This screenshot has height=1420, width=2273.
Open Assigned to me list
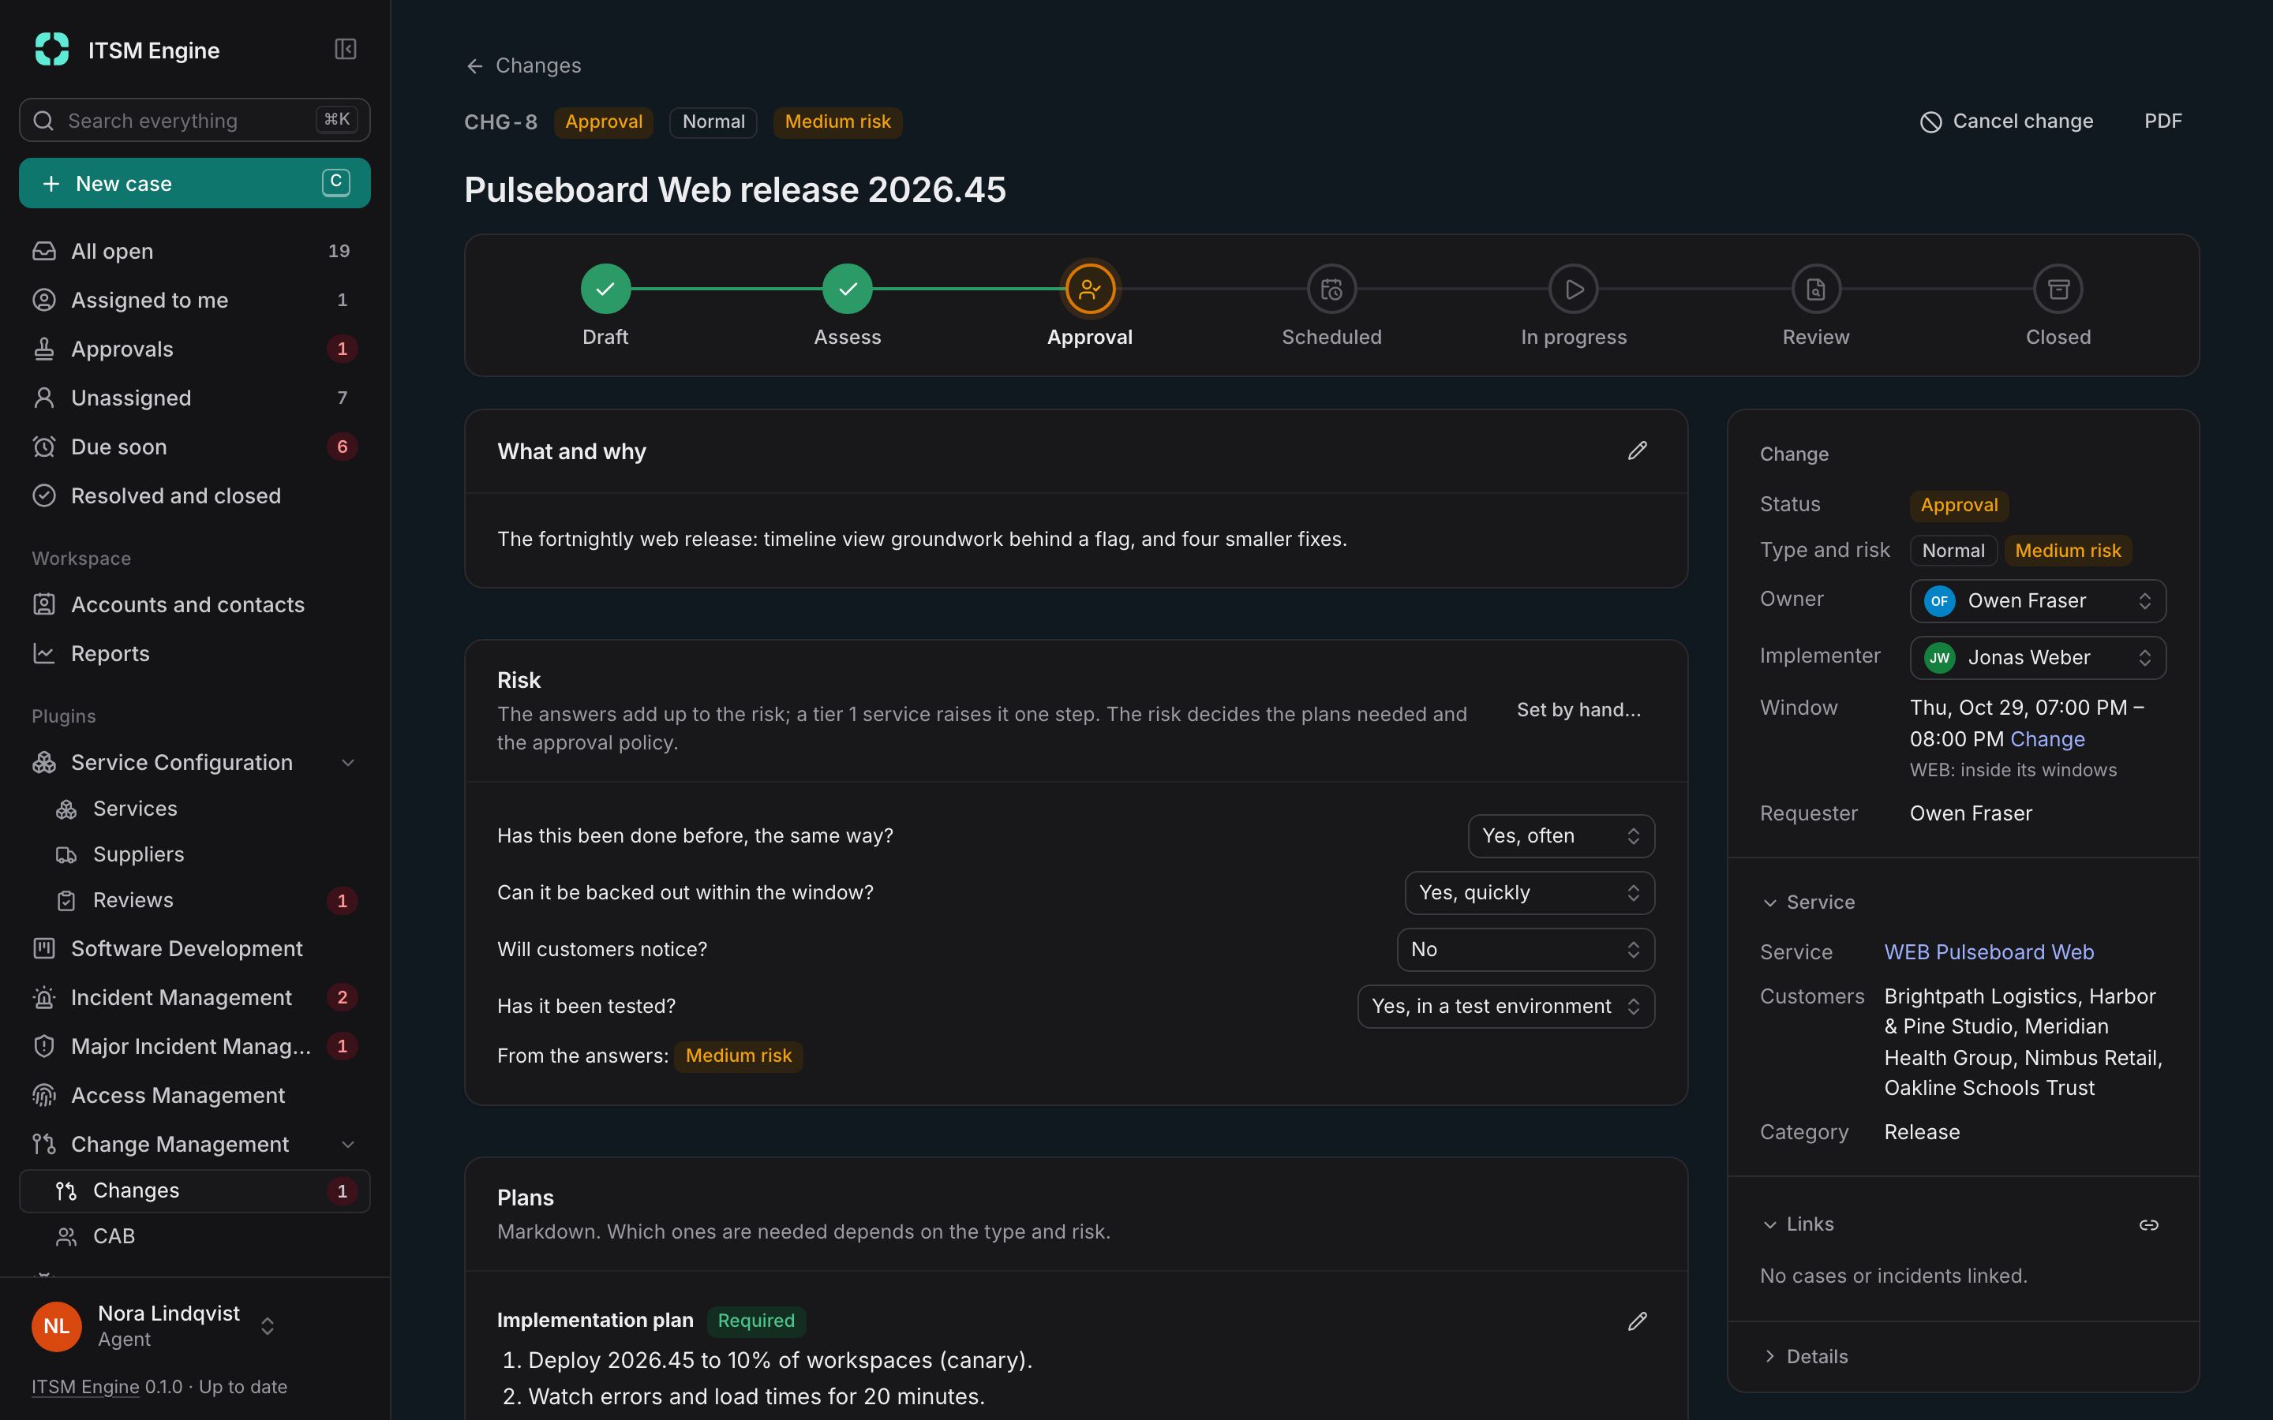pyautogui.click(x=194, y=300)
